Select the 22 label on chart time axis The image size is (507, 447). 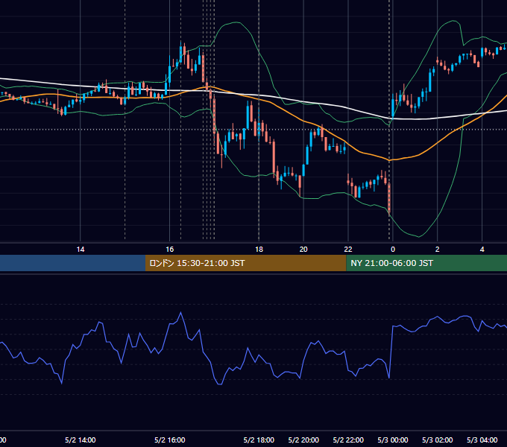point(348,250)
